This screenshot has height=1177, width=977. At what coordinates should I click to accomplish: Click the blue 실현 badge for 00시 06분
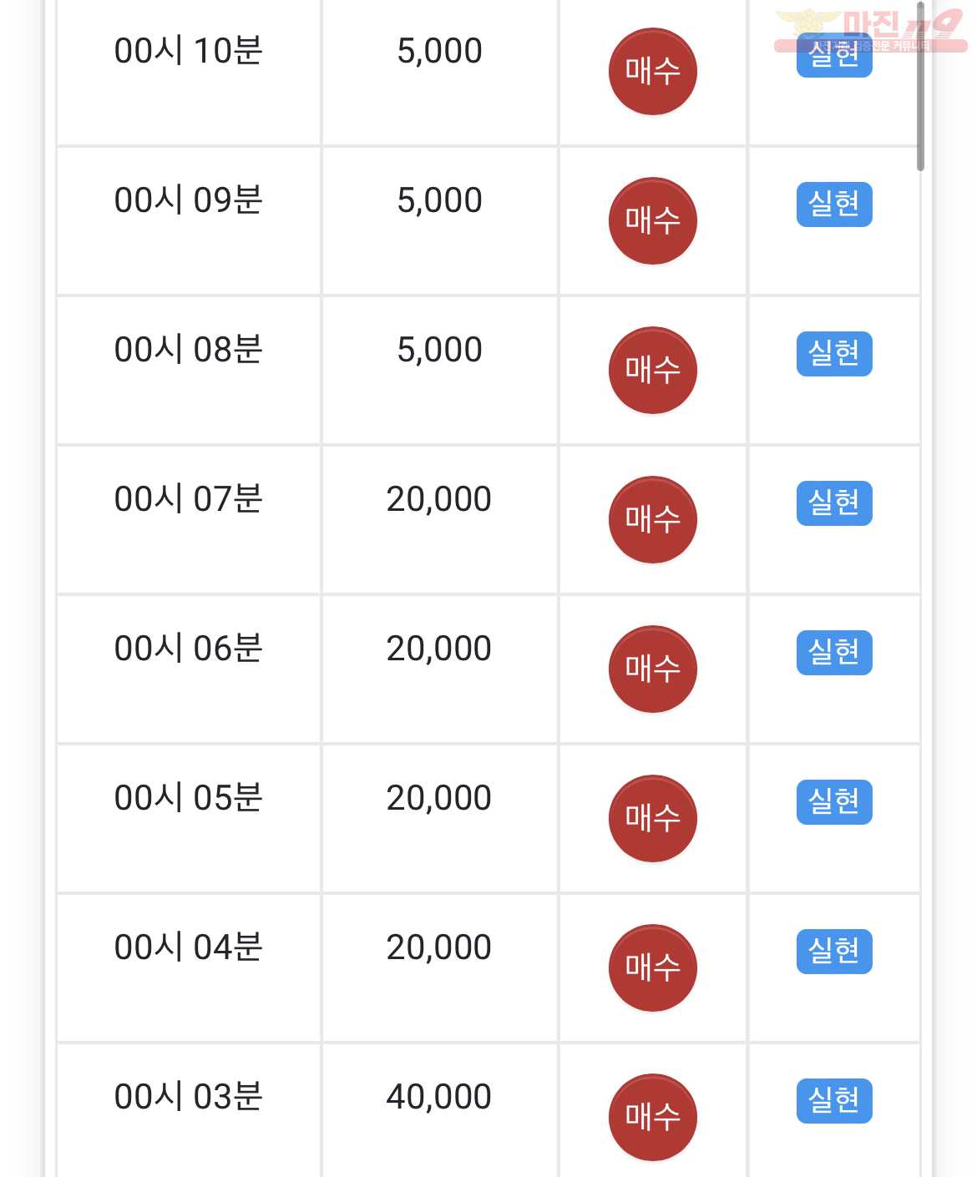(834, 653)
